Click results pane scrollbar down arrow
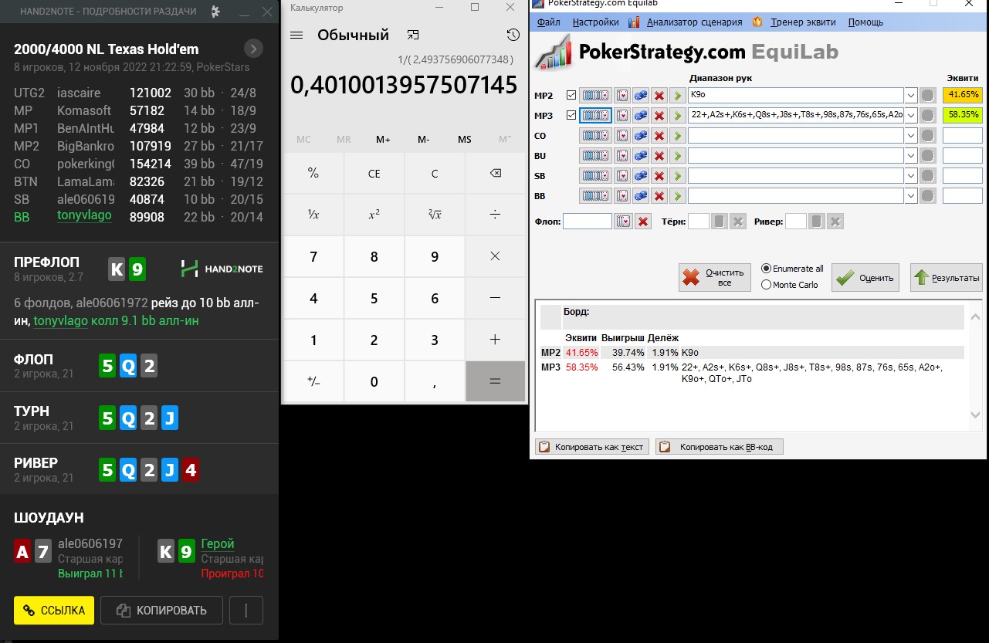This screenshot has height=643, width=989. click(976, 415)
